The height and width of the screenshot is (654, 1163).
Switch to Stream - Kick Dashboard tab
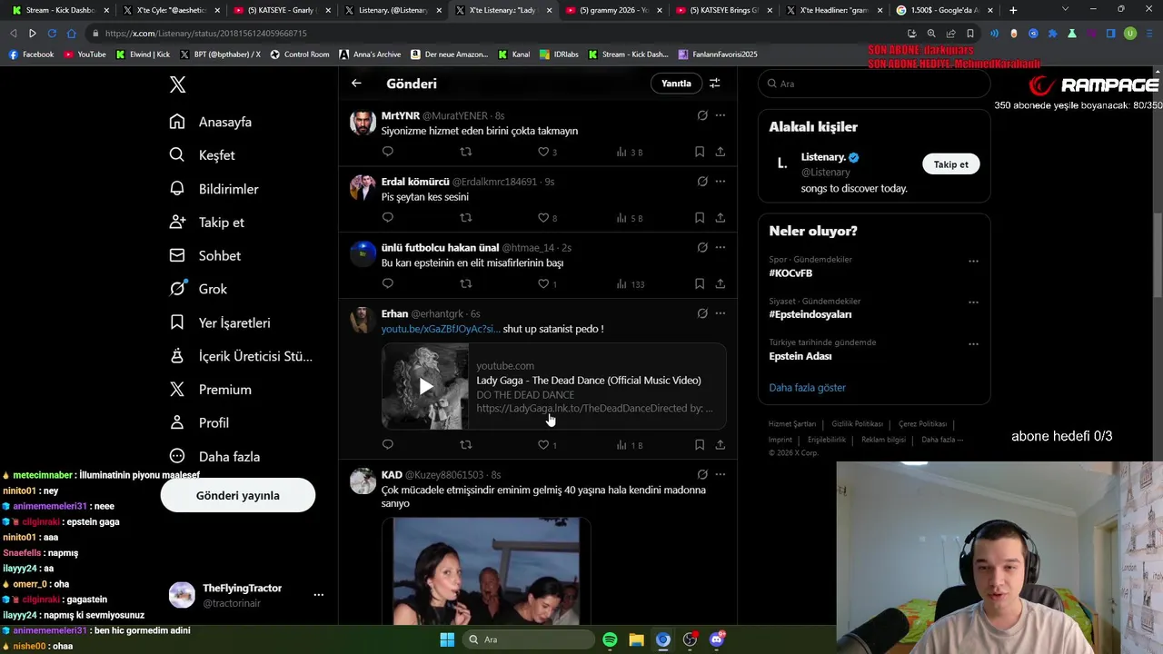61,10
